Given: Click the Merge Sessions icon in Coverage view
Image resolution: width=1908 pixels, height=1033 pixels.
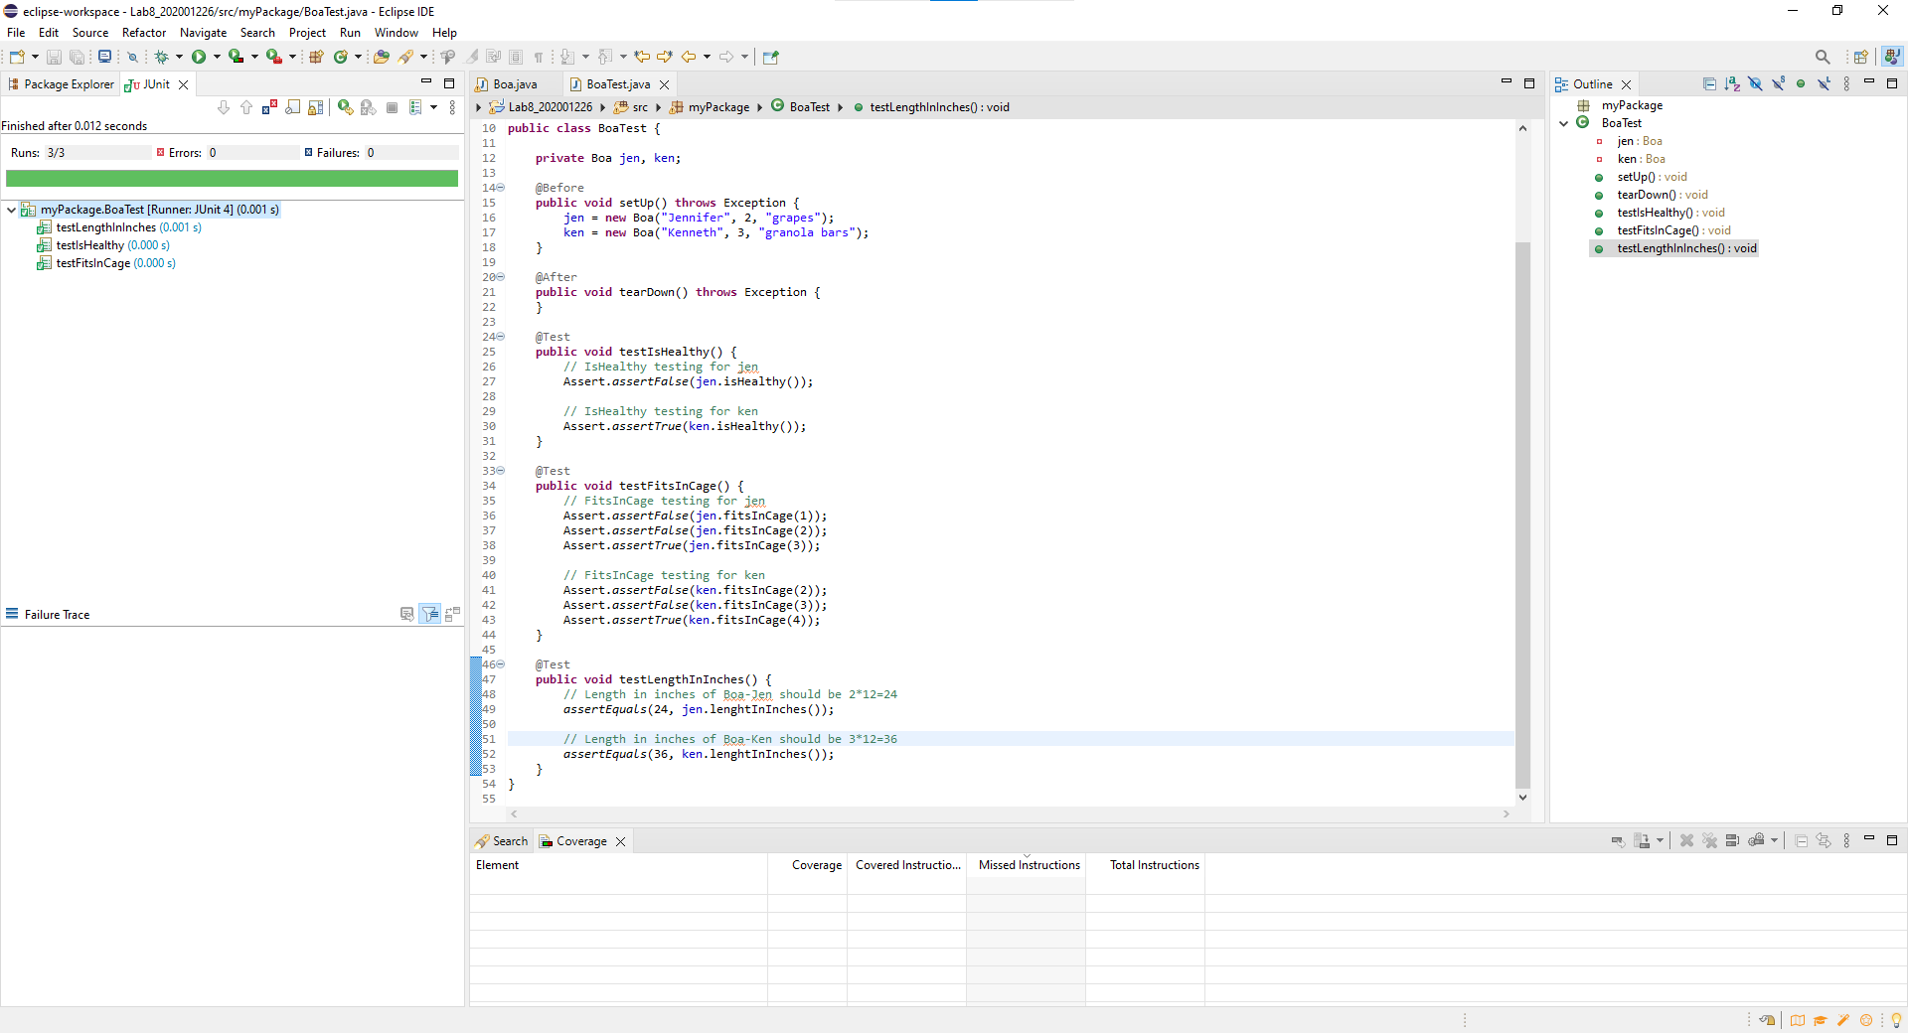Looking at the screenshot, I should pos(1732,840).
